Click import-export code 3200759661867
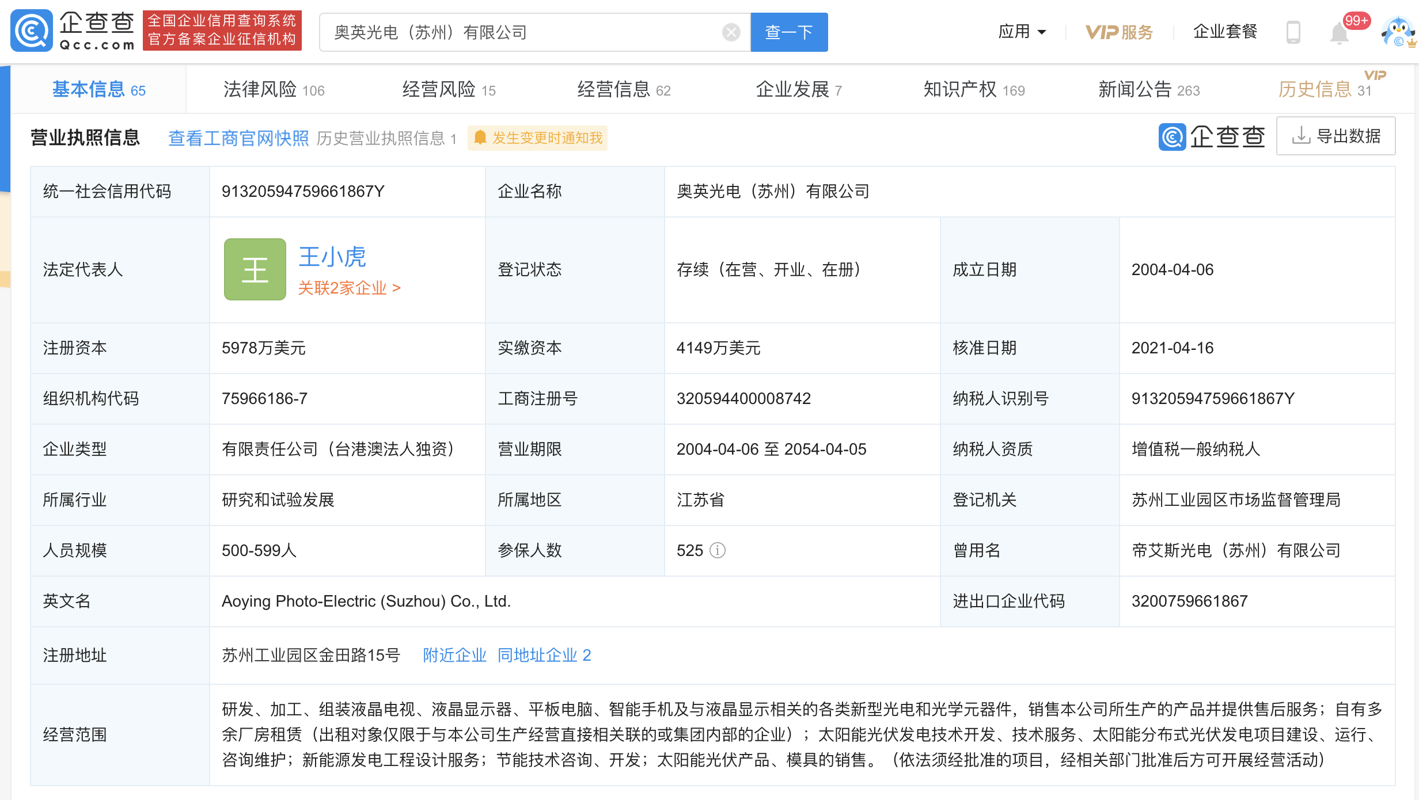Image resolution: width=1419 pixels, height=800 pixels. tap(1190, 601)
